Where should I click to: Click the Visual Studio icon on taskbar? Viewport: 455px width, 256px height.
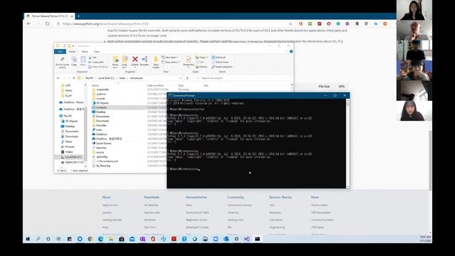tap(247, 239)
